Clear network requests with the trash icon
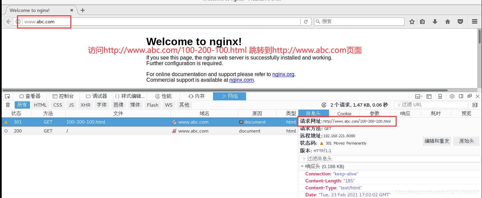Screen dimensions: 482x198 [8, 105]
